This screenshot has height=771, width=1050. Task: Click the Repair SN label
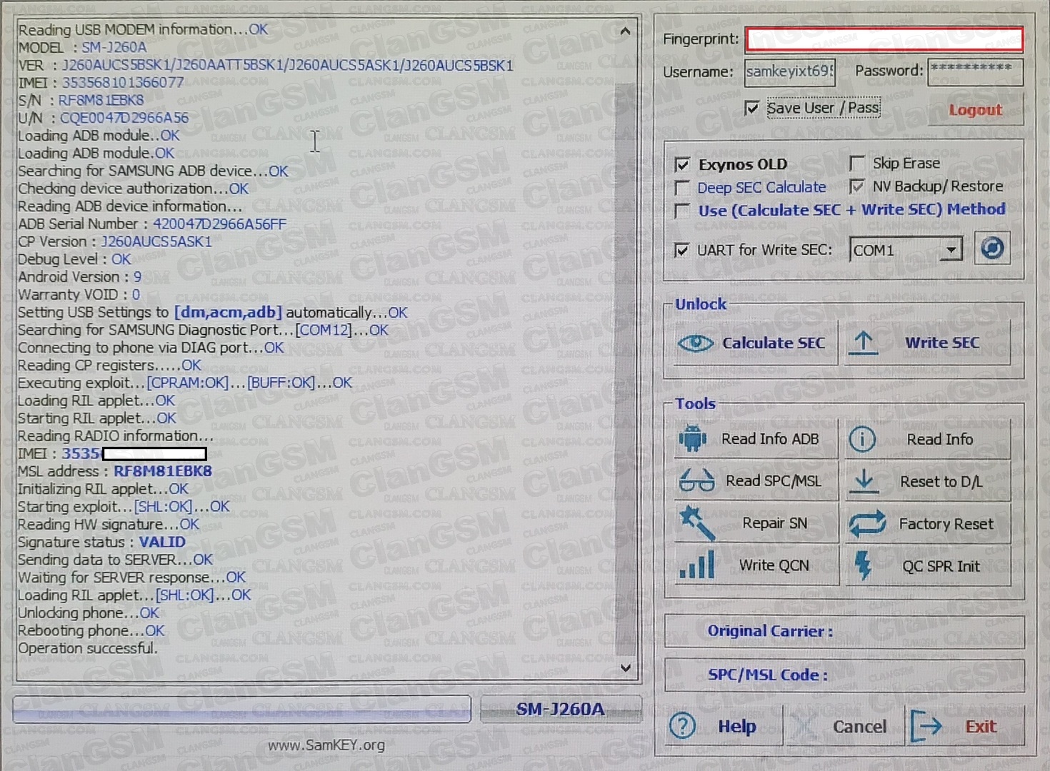(x=775, y=523)
